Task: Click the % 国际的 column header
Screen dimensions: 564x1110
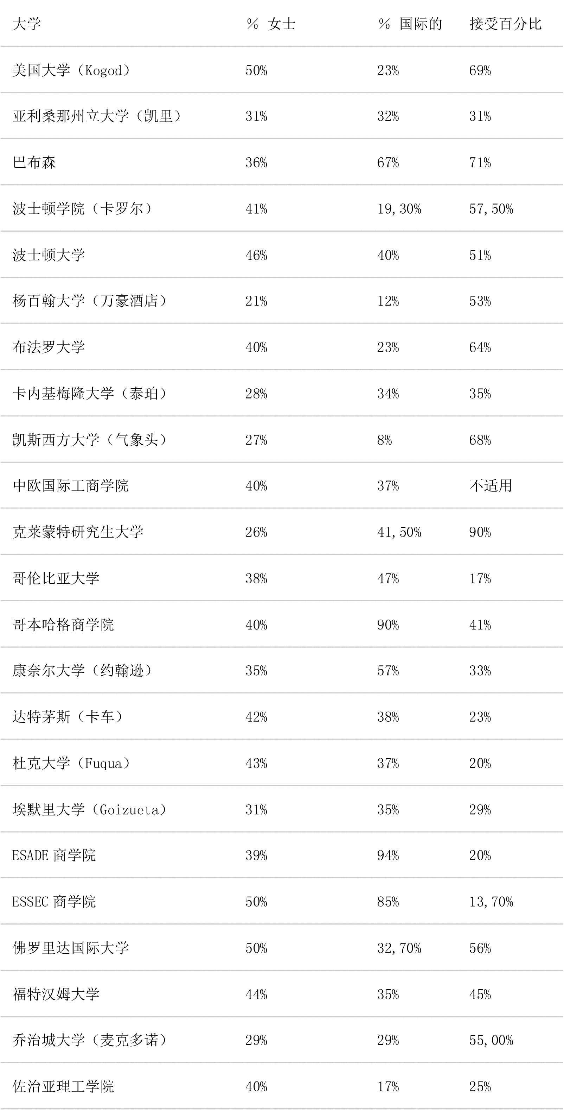Action: pos(410,24)
